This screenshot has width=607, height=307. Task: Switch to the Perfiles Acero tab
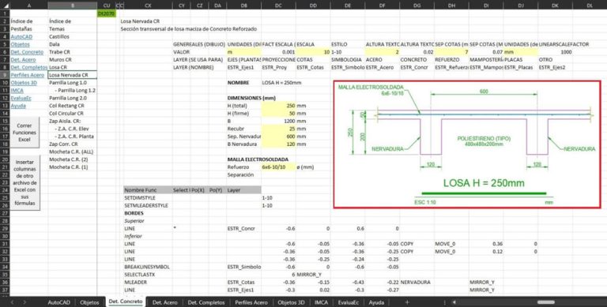point(251,302)
